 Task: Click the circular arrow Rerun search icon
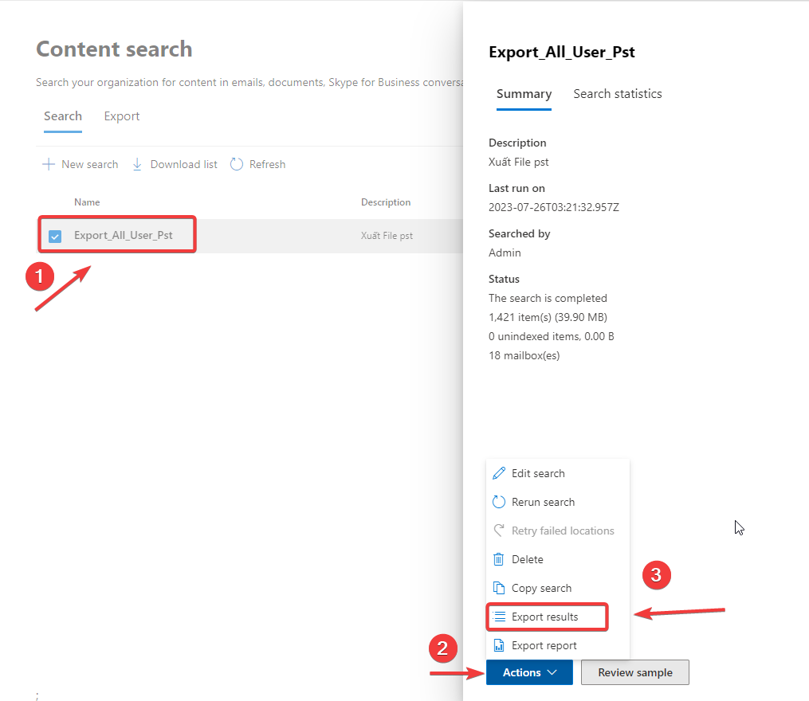point(499,502)
